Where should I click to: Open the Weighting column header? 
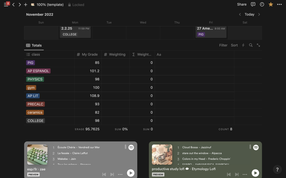pyautogui.click(x=116, y=54)
